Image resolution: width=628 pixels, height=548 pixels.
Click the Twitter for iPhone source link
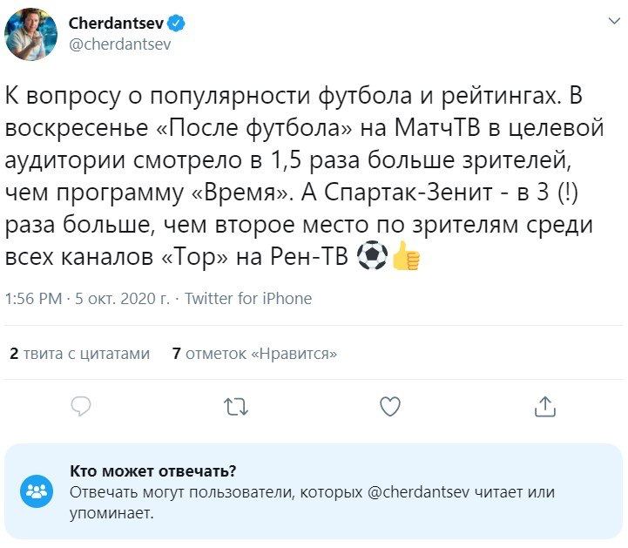point(248,299)
